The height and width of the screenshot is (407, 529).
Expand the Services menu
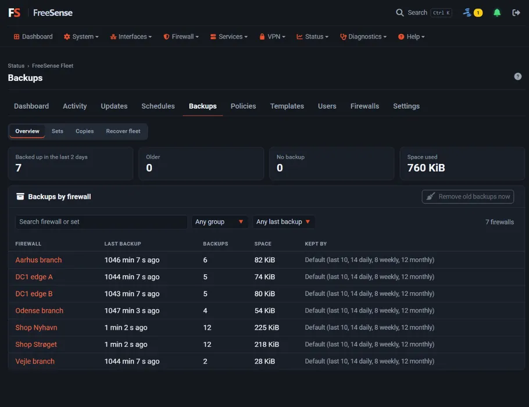click(228, 37)
